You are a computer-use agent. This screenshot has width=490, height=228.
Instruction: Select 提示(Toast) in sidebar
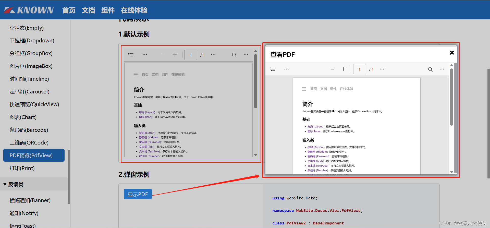(x=22, y=225)
